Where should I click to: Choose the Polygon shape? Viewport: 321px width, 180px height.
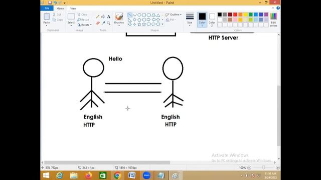(x=153, y=15)
